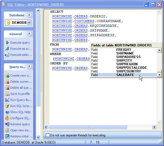
Task: Click the Delete current query icon
Action: [7, 82]
